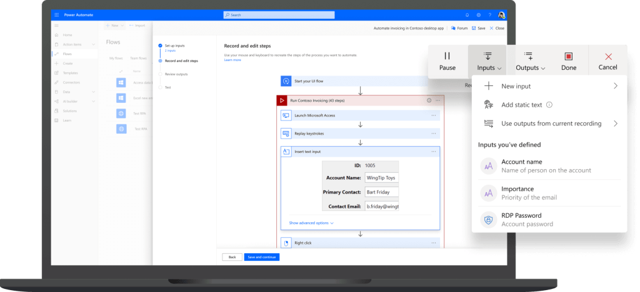640x292 pixels.
Task: Click the Import button
Action: pos(137,26)
